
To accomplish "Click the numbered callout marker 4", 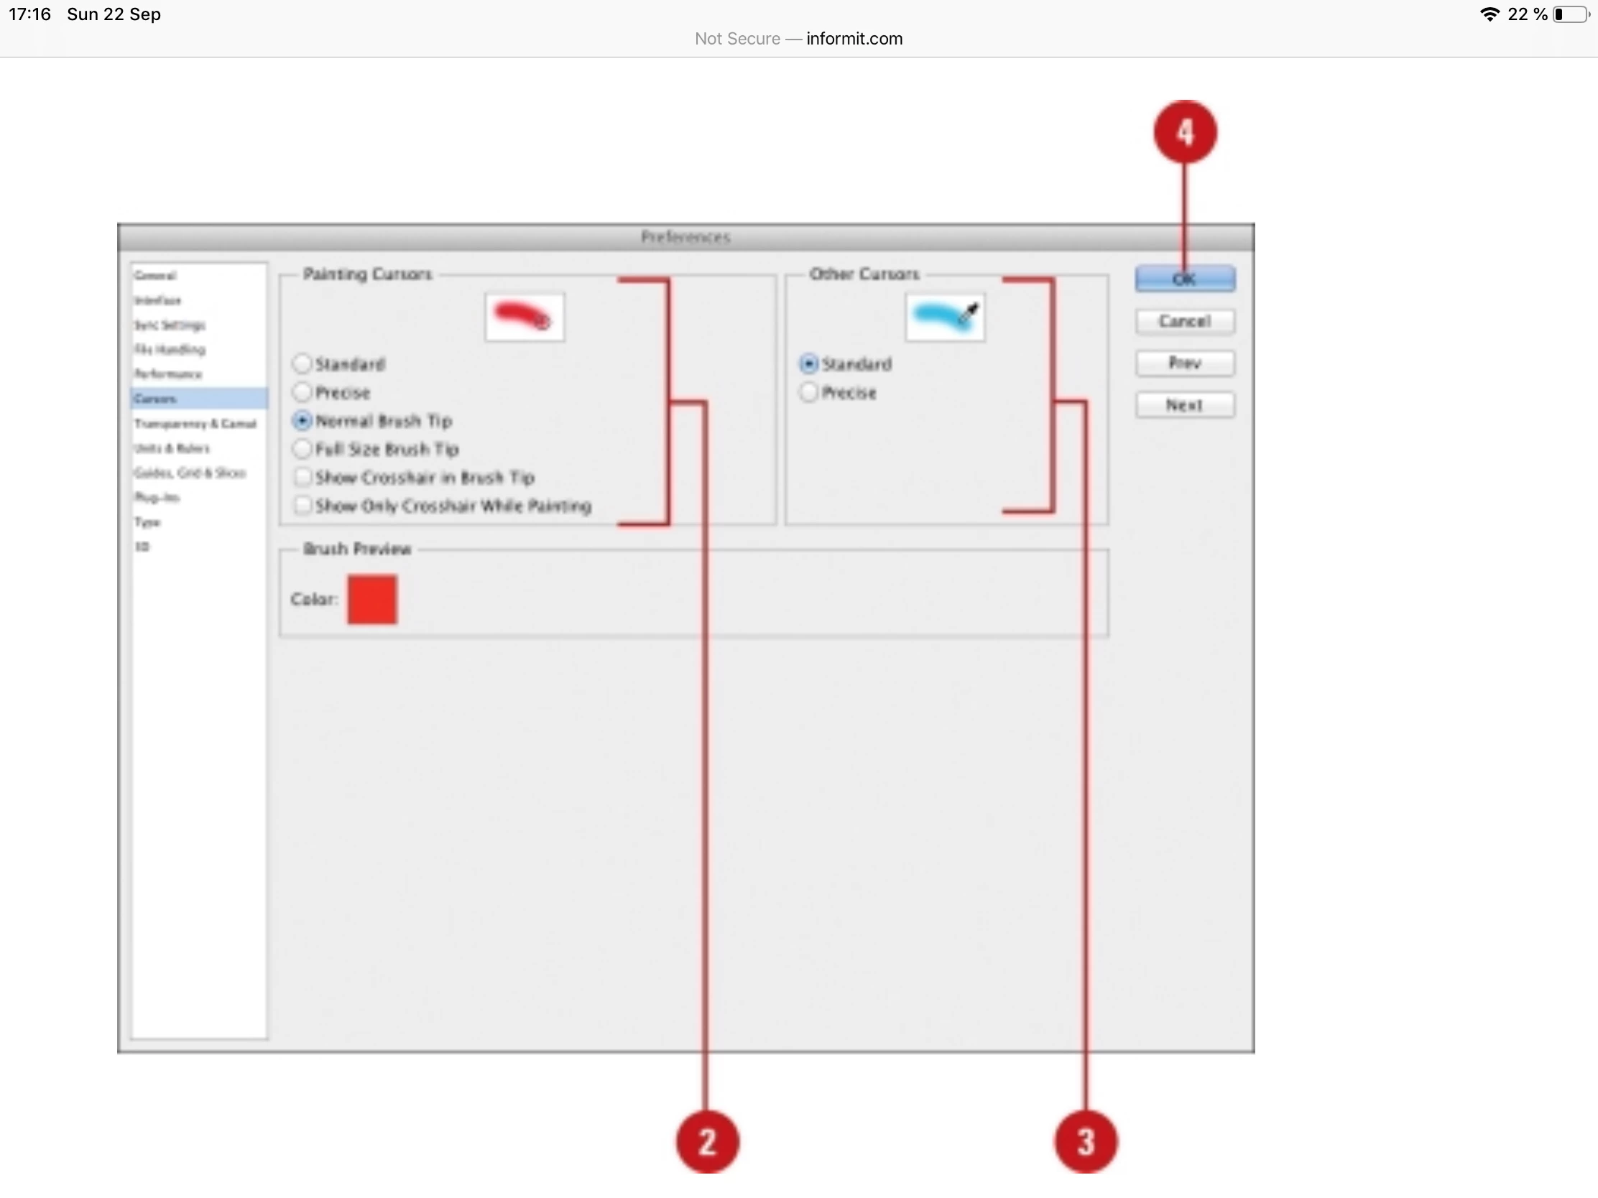I will tap(1185, 132).
